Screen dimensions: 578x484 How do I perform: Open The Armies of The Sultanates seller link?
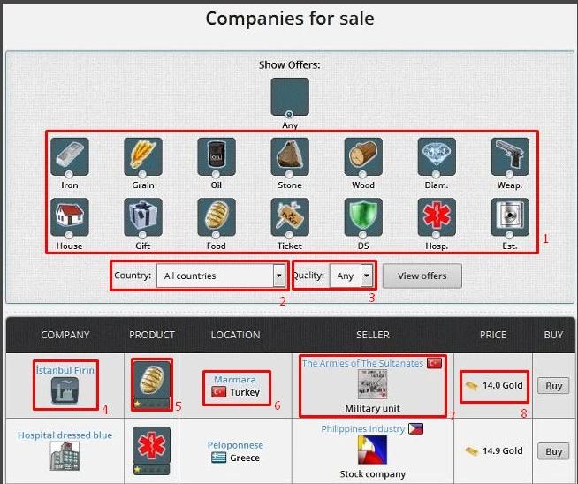point(362,363)
